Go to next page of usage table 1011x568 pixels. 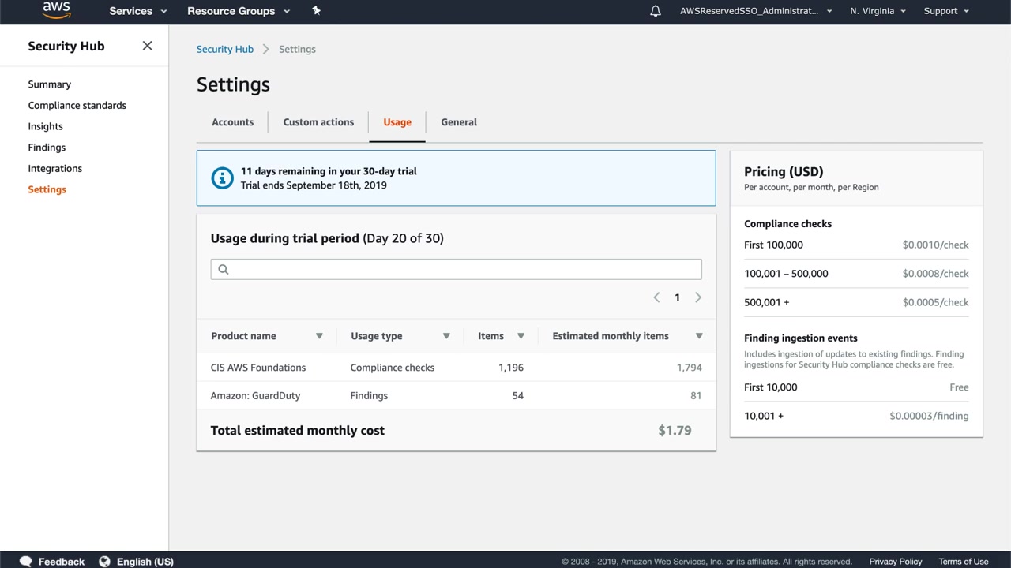point(697,297)
